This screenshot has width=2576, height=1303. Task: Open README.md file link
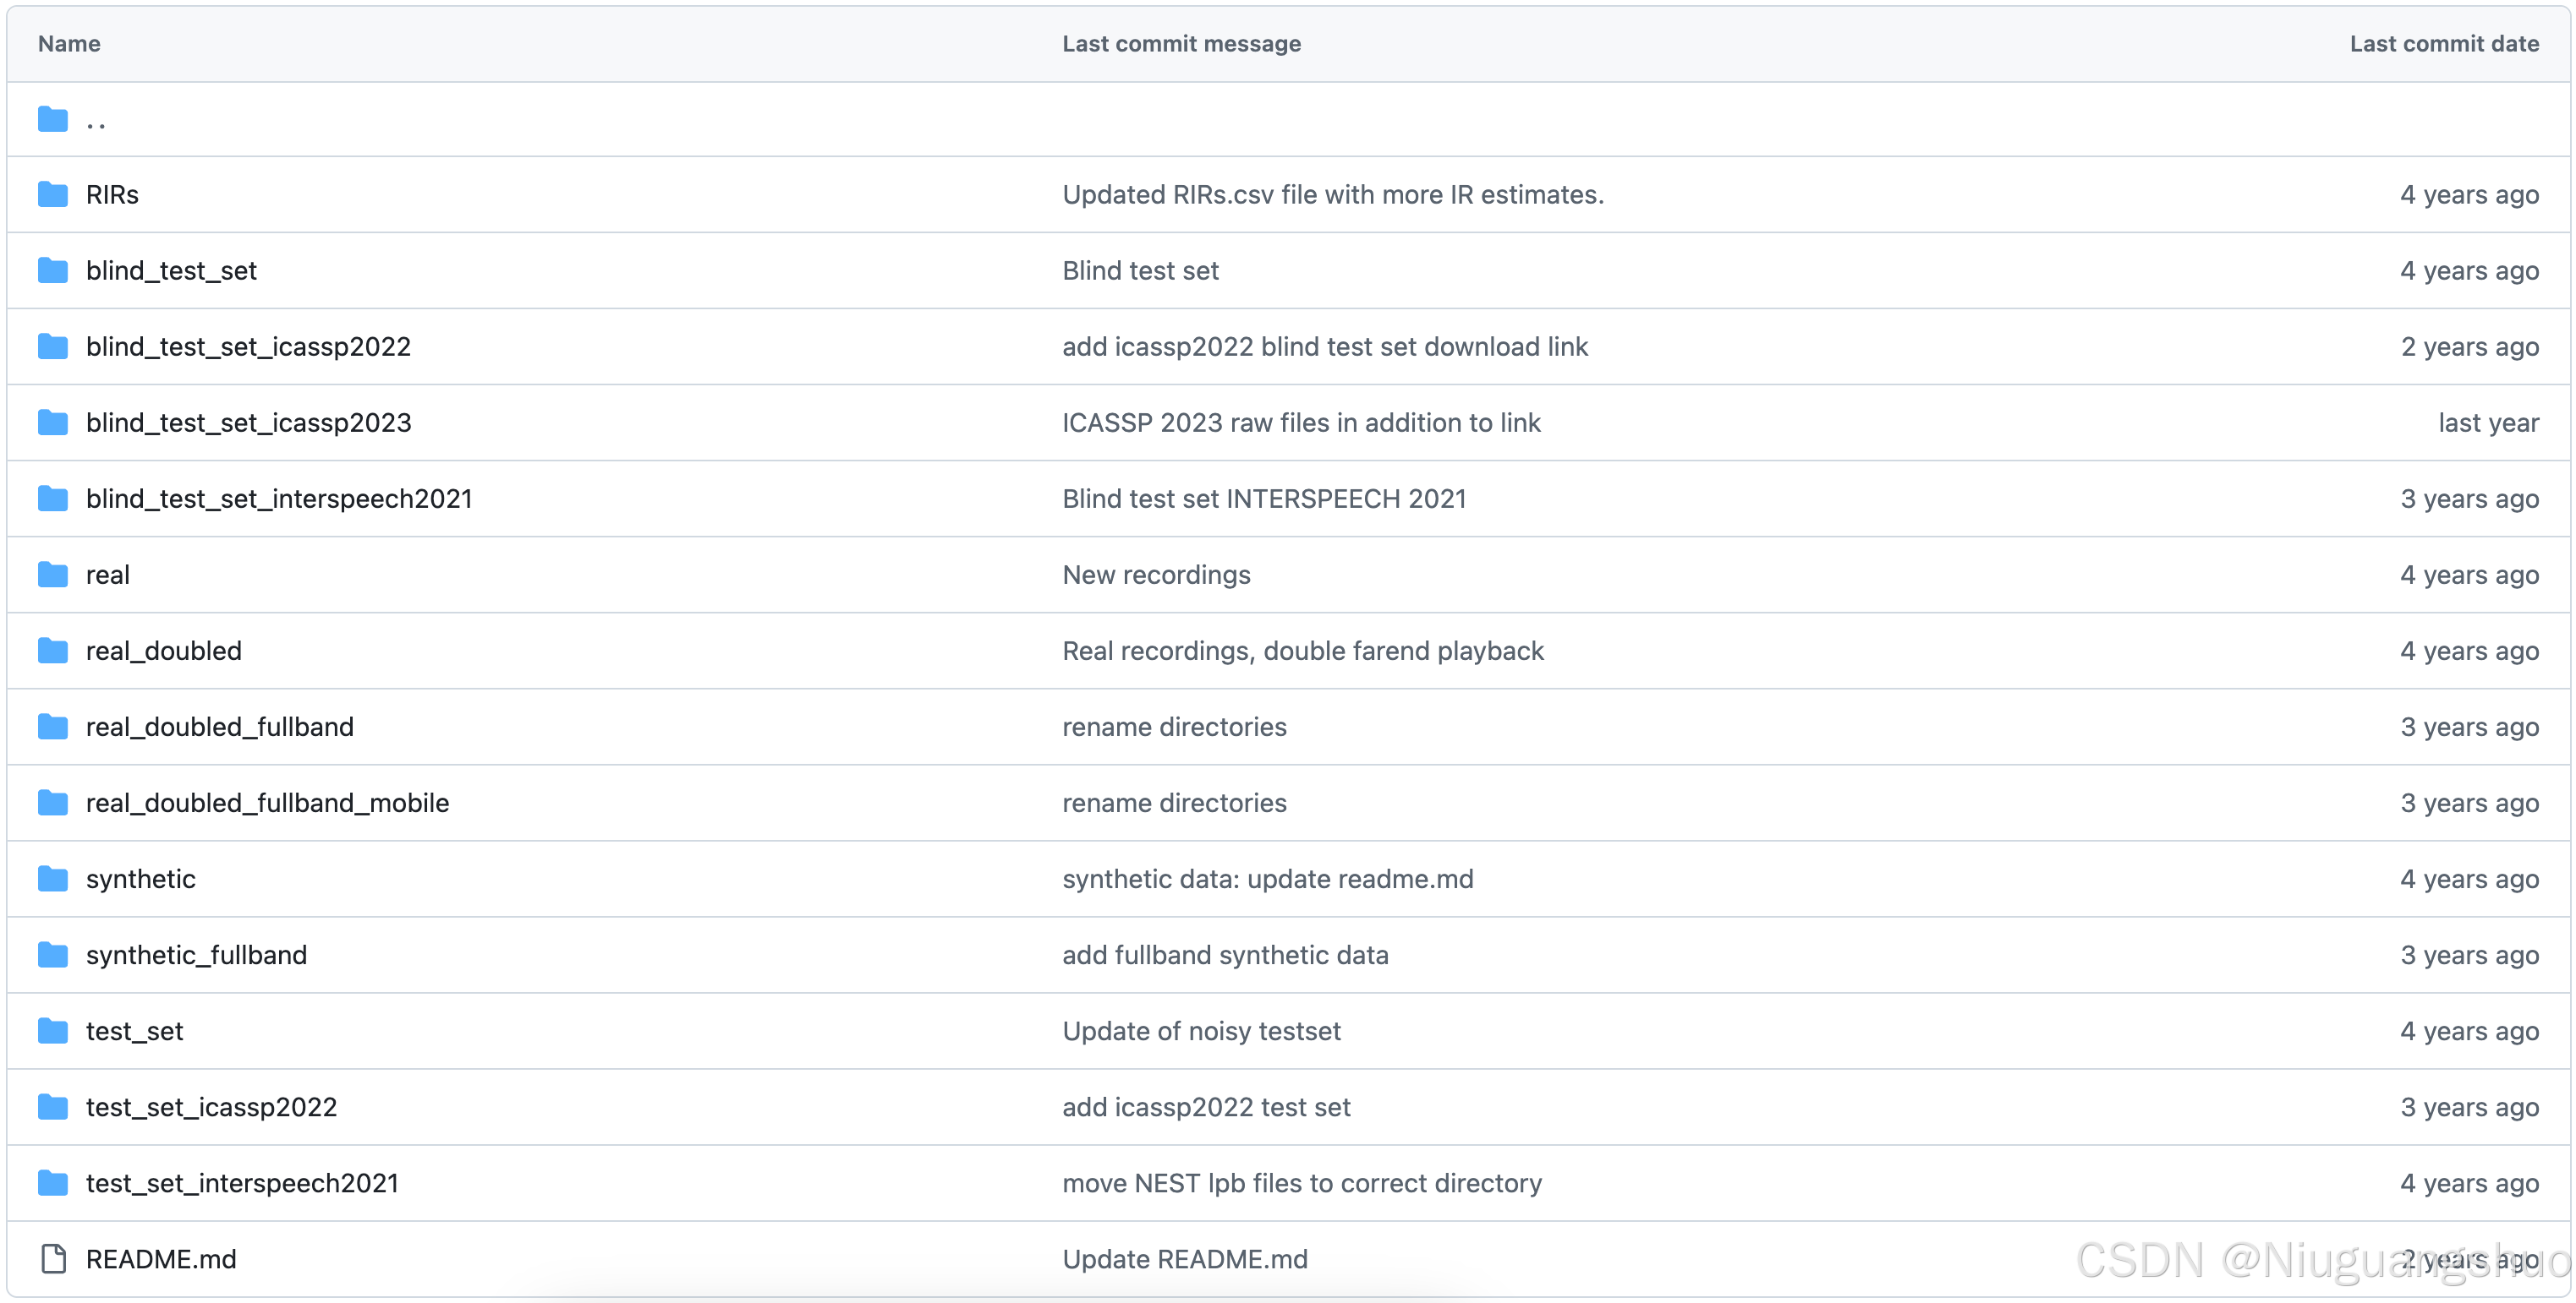point(161,1259)
